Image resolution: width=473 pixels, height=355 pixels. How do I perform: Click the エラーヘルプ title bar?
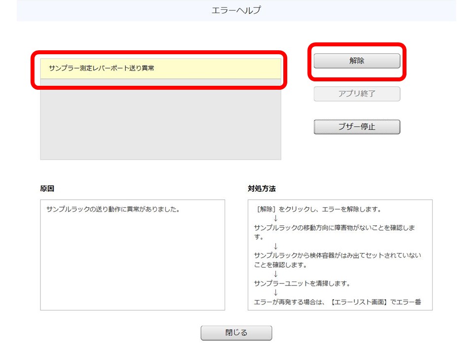click(236, 9)
